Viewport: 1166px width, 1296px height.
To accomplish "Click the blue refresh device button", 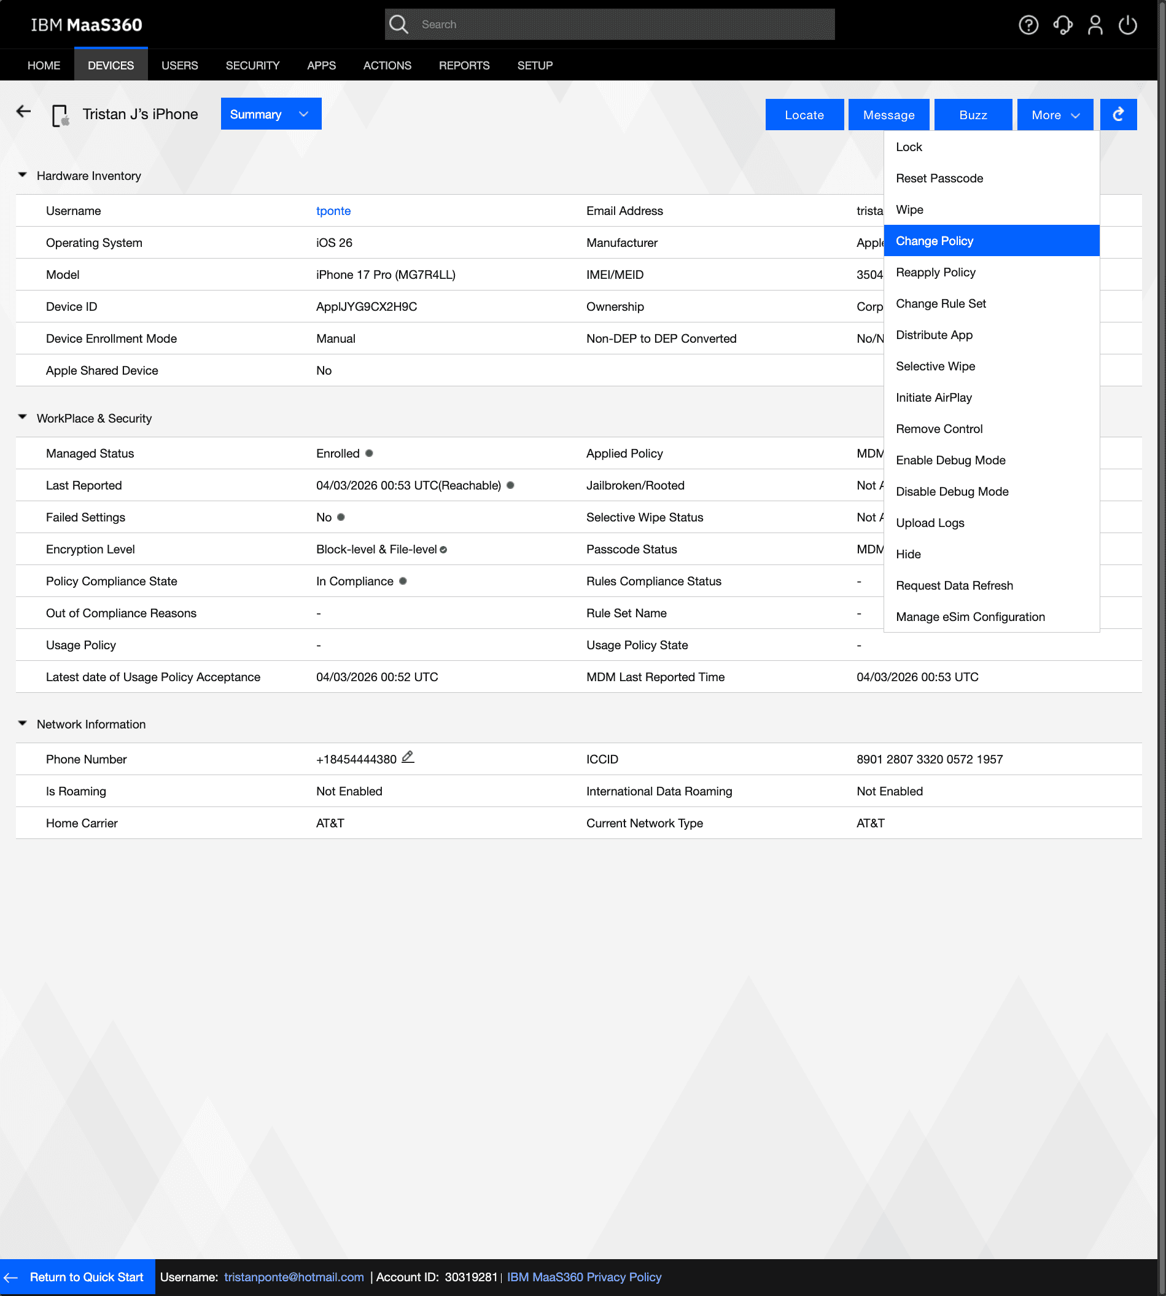I will (1118, 115).
